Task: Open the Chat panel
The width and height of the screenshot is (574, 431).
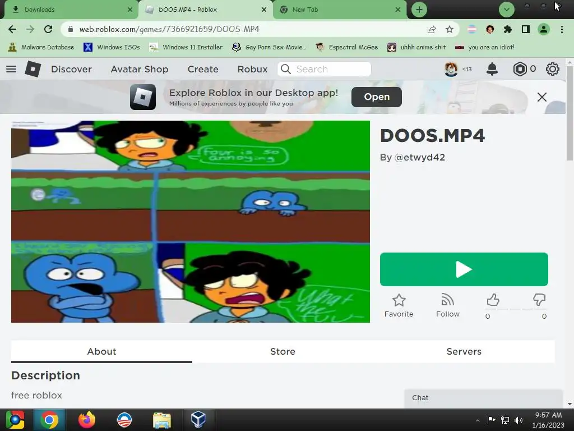Action: point(483,398)
